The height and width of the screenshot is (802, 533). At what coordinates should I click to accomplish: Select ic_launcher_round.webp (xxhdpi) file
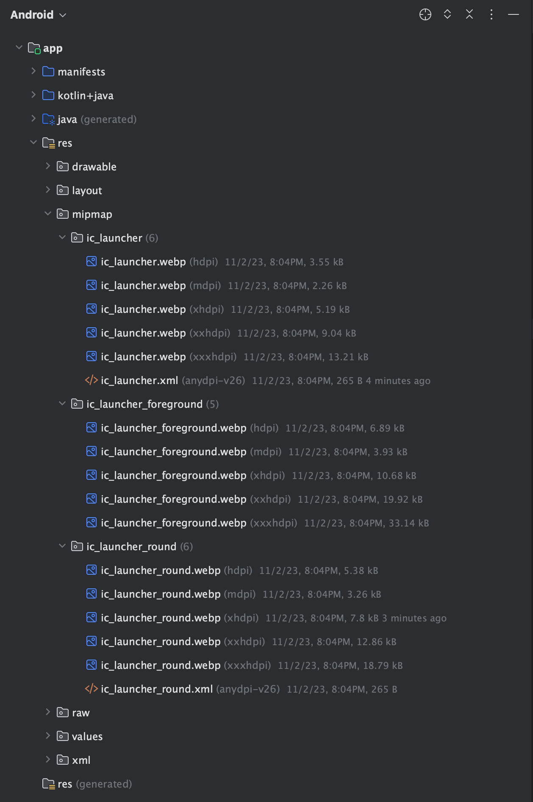242,642
